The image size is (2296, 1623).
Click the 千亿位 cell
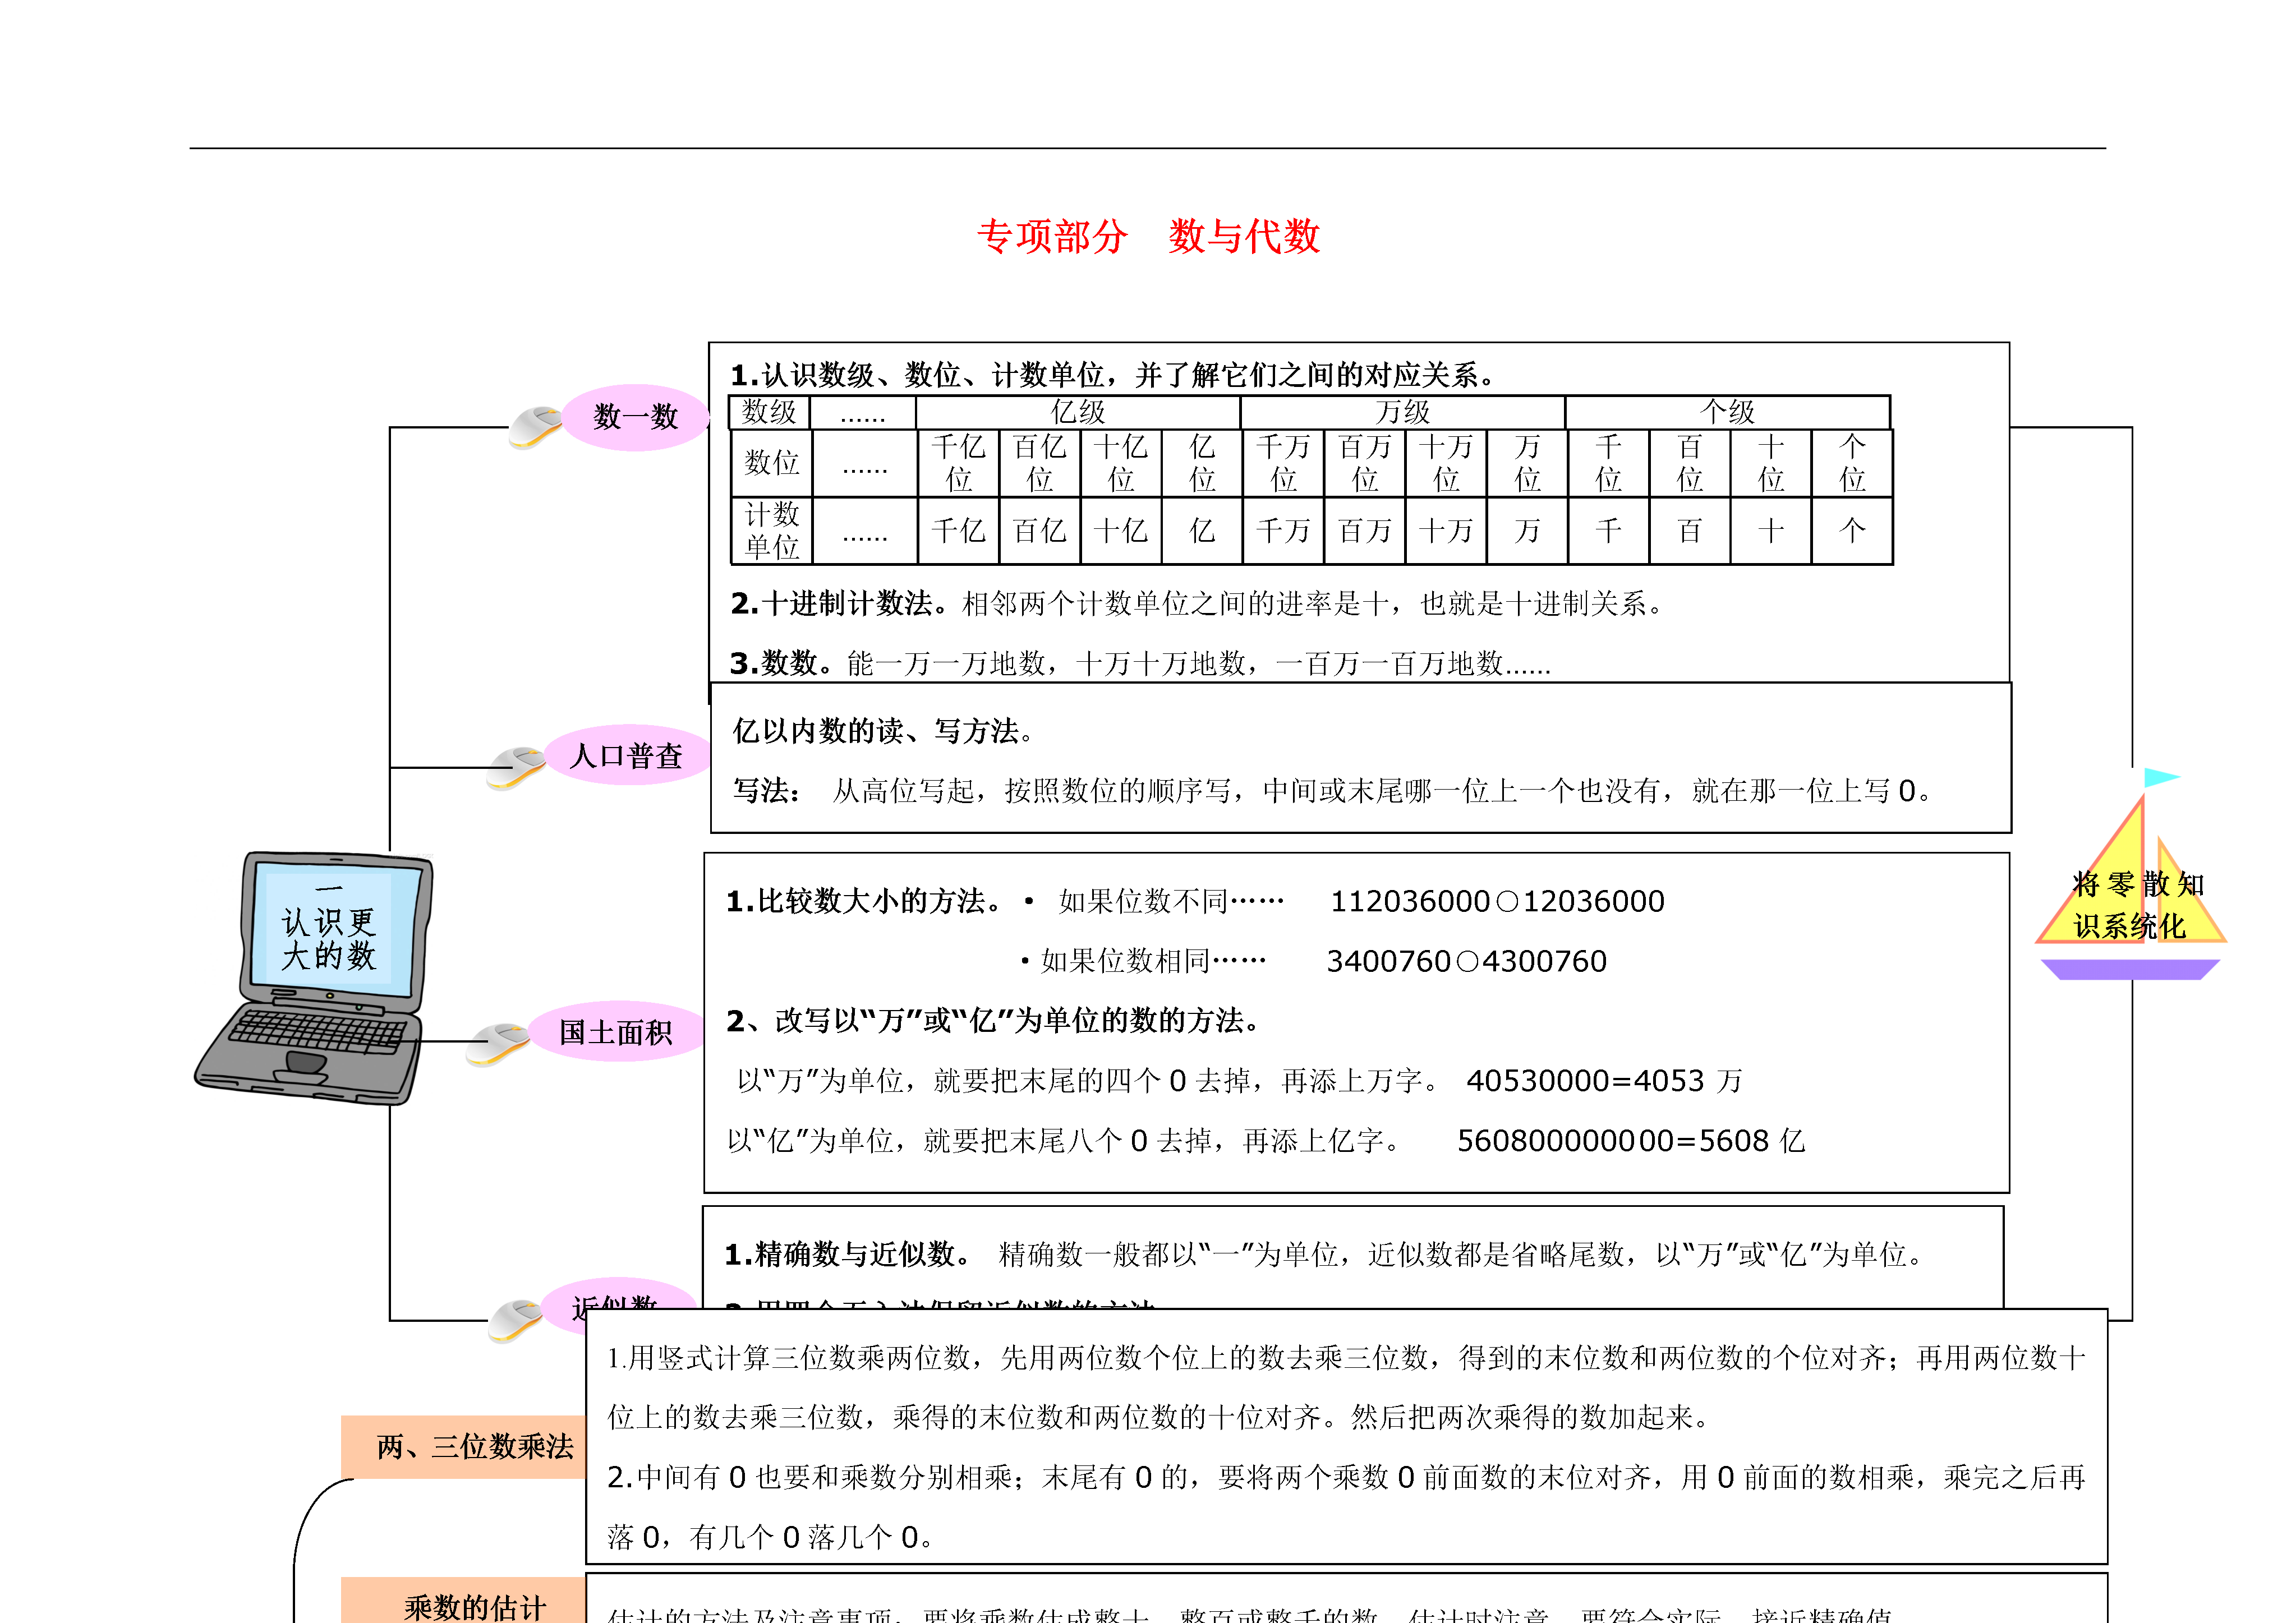click(959, 463)
